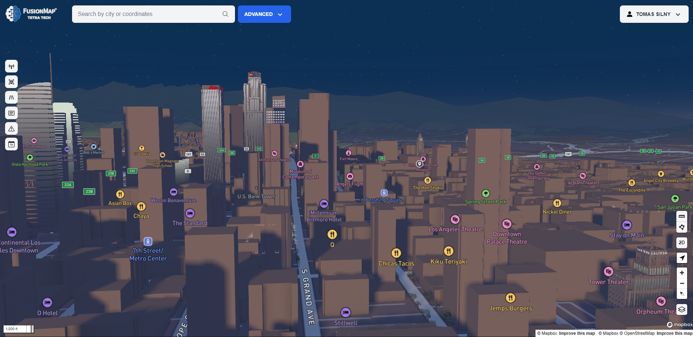693x337 pixels.
Task: Click the Chaya restaurant marker
Action: pos(141,207)
